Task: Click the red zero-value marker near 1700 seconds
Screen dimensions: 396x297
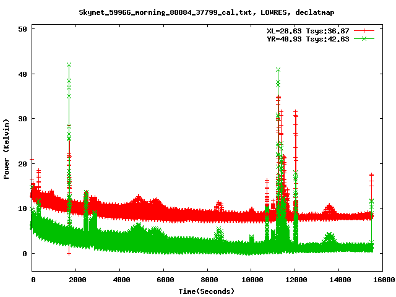Action: tap(69, 253)
